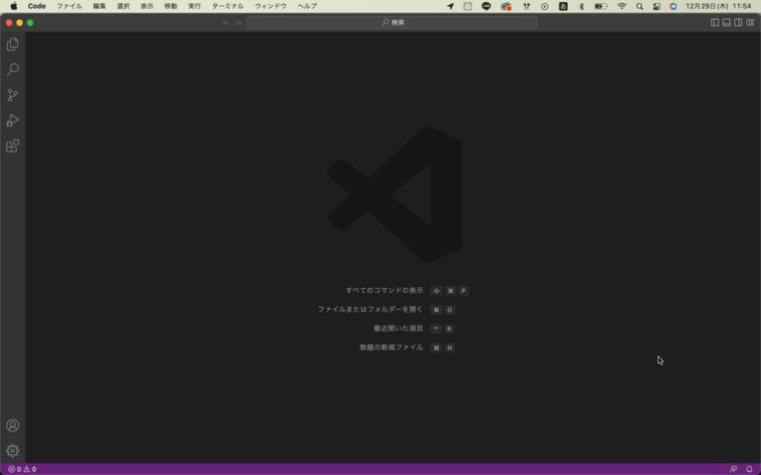Open the 表示 menu
This screenshot has height=475, width=761.
coord(147,6)
